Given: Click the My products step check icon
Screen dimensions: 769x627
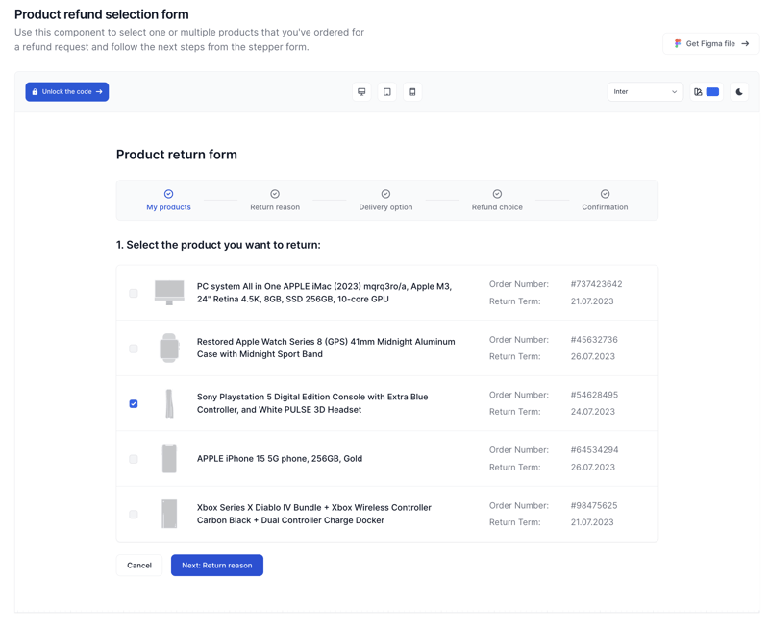Looking at the screenshot, I should point(168,194).
